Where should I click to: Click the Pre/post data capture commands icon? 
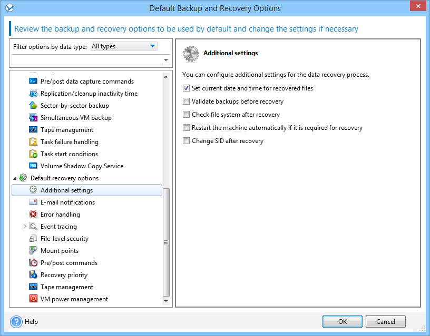[x=33, y=82]
